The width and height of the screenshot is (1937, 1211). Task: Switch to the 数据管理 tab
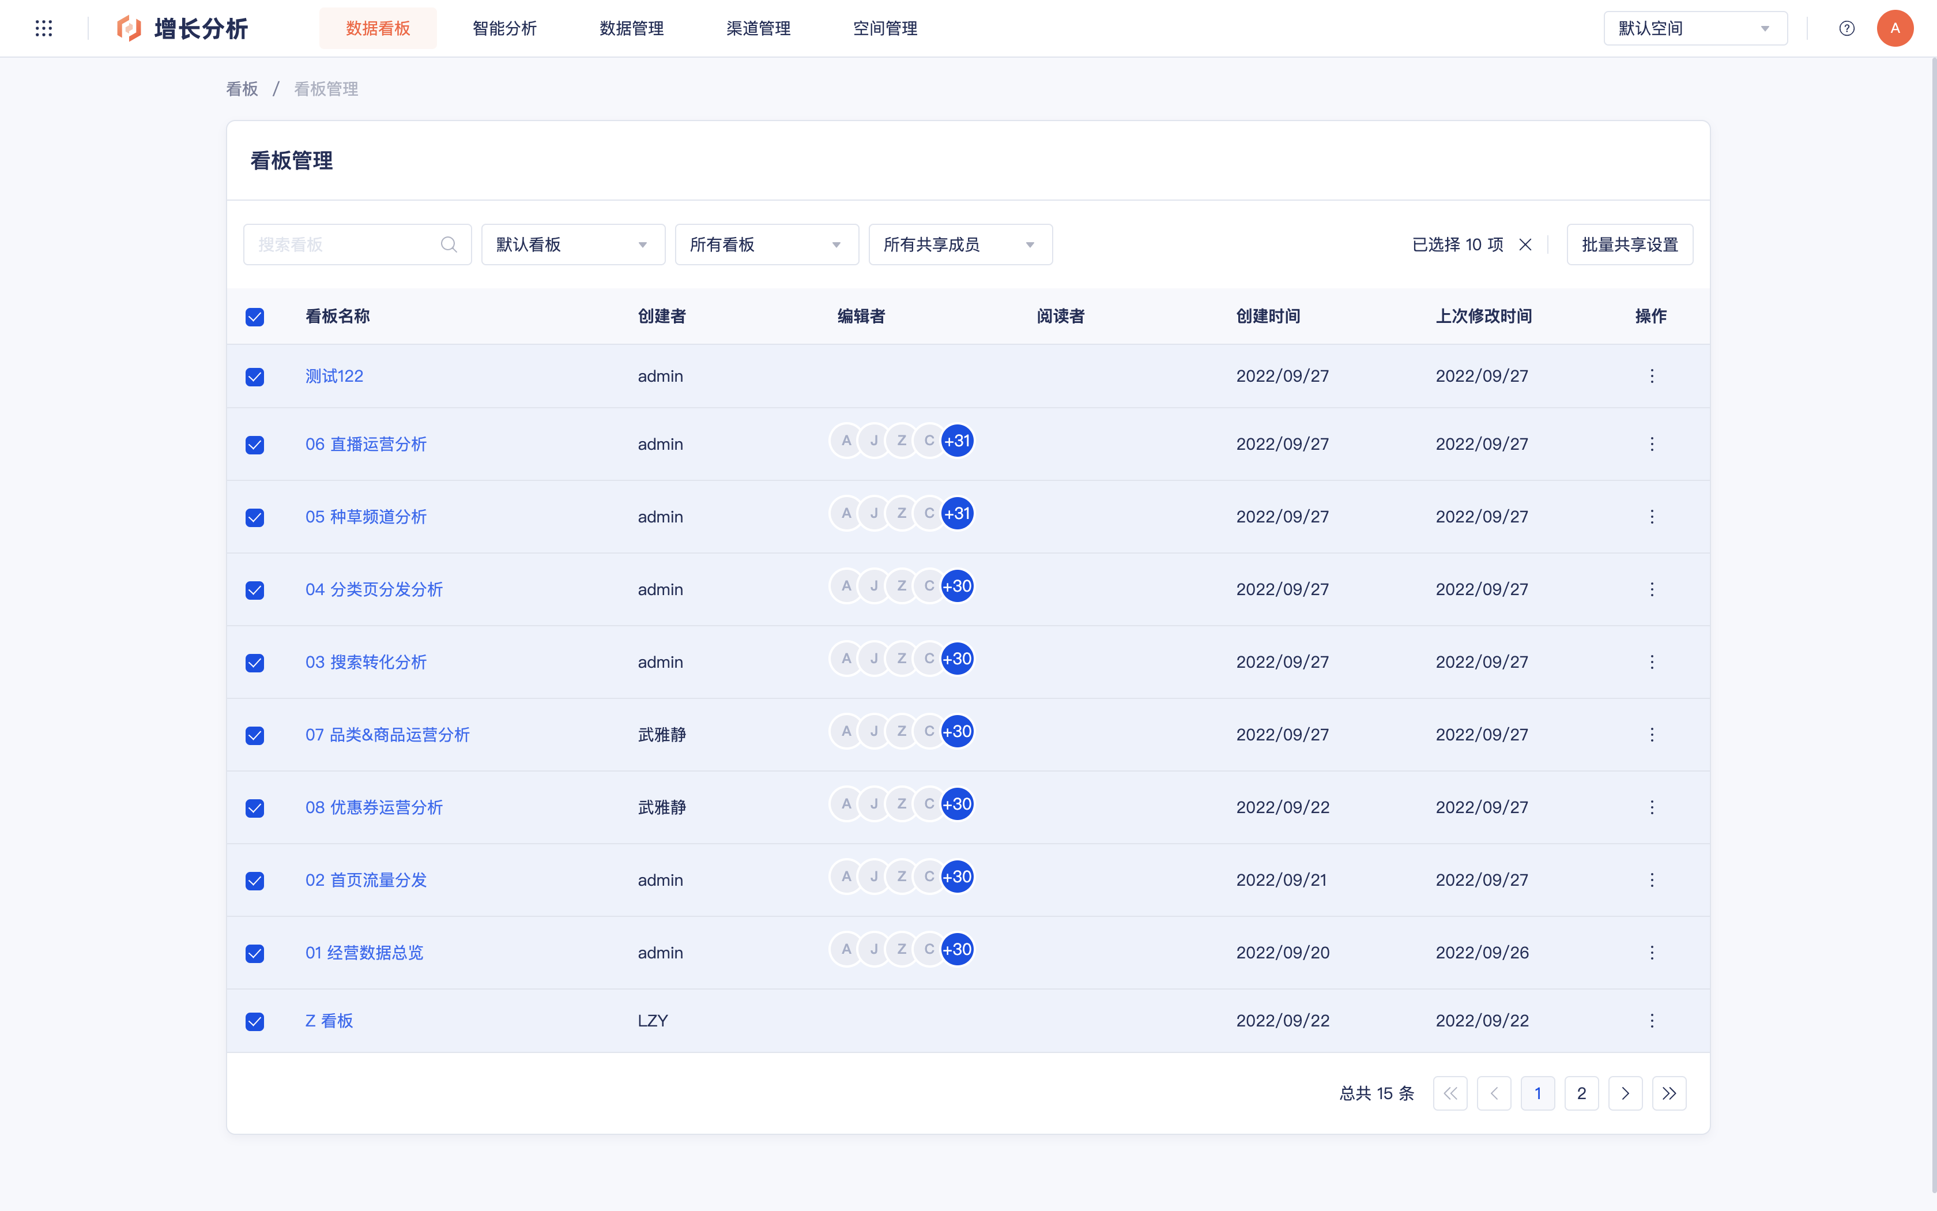(631, 29)
